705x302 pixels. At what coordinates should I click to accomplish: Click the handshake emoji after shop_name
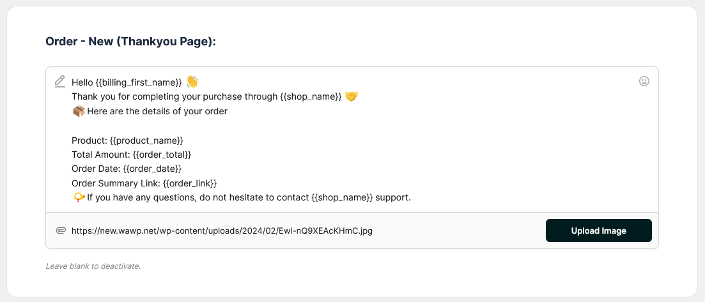pos(352,96)
